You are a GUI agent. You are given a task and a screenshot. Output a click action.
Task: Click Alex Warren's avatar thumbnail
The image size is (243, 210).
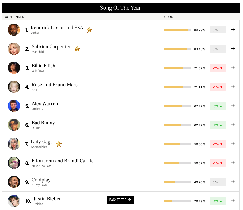[14, 106]
